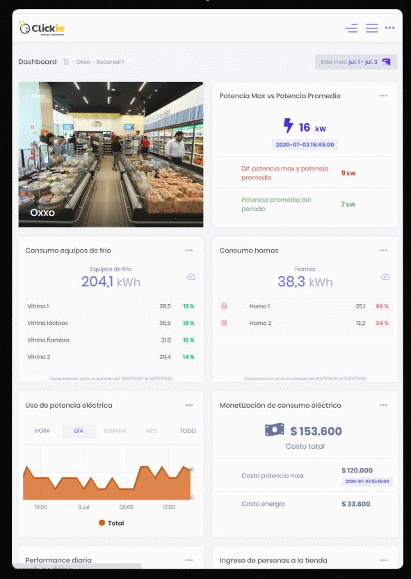Open options of Ingreso de personas card
This screenshot has height=579, width=411.
point(384,560)
